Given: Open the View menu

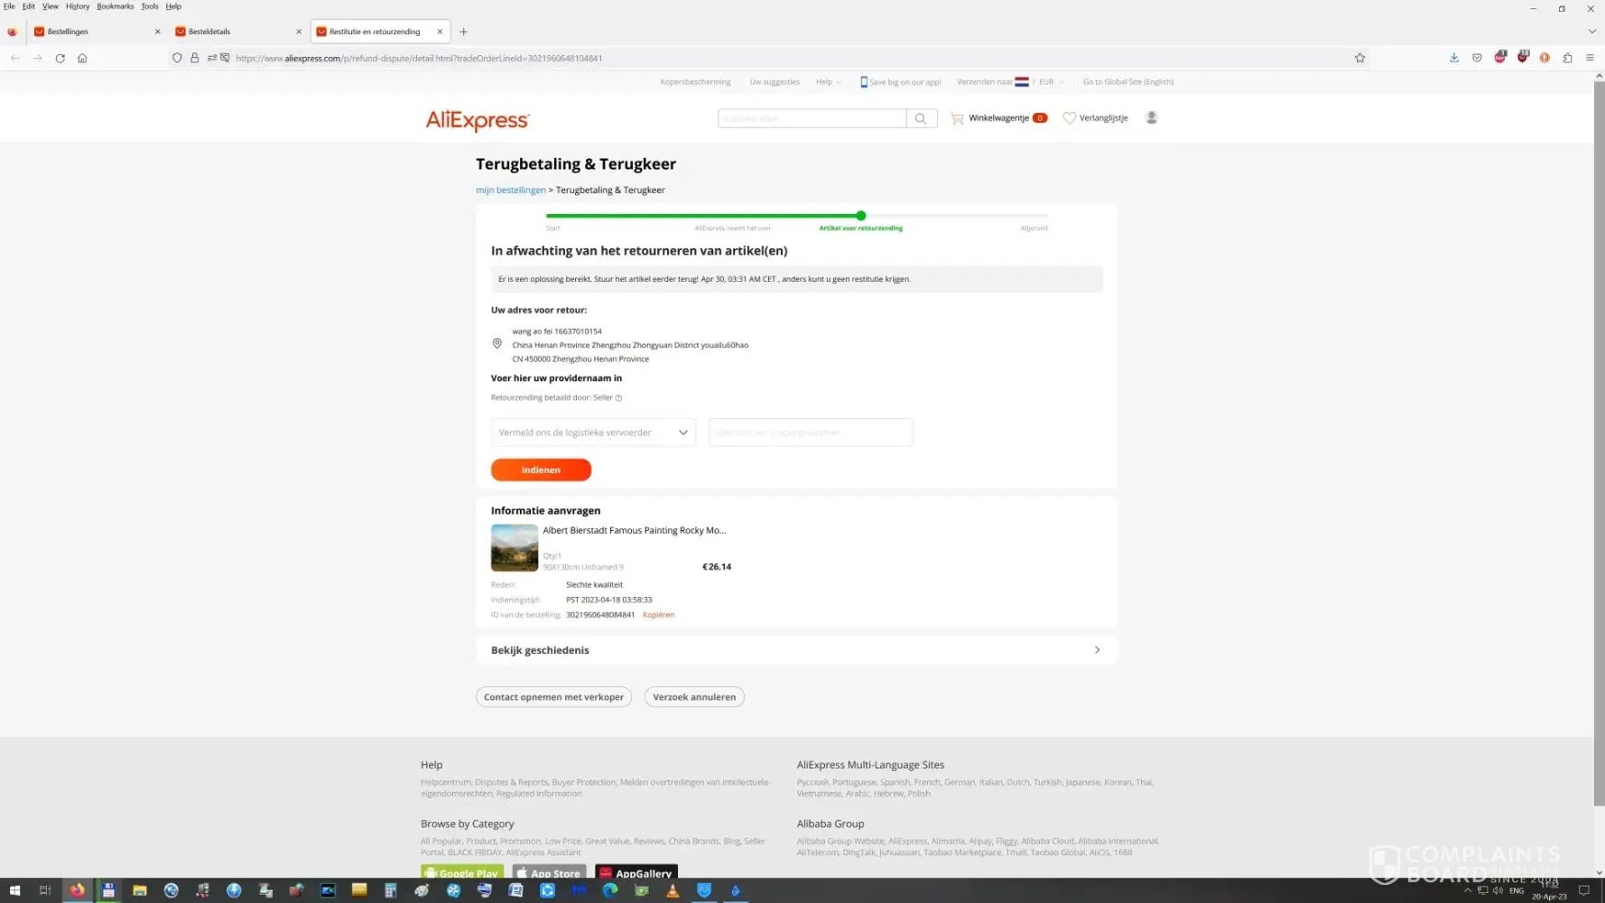Looking at the screenshot, I should point(51,6).
